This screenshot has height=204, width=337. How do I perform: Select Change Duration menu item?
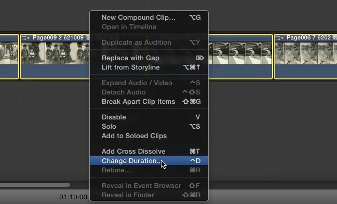(149, 160)
